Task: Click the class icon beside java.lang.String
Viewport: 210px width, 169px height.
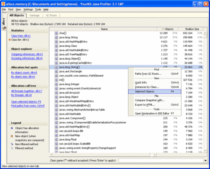Action: pos(56,38)
